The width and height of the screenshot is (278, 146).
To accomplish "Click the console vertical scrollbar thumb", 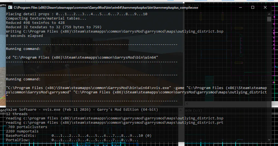I will [x=269, y=19].
